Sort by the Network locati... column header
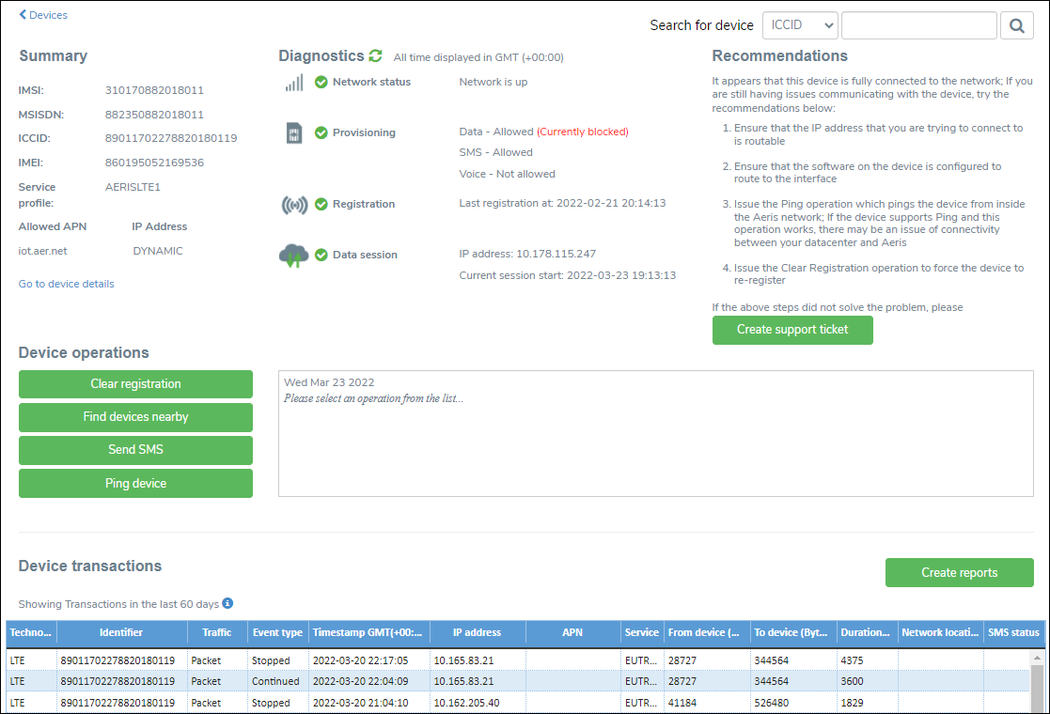Viewport: 1050px width, 714px height. 940,632
